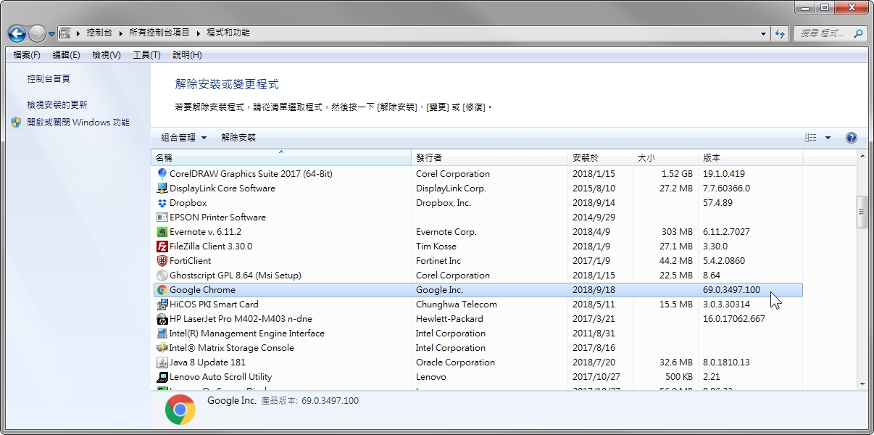Click the search programs input field
Screen dimensions: 874x435
(823, 33)
